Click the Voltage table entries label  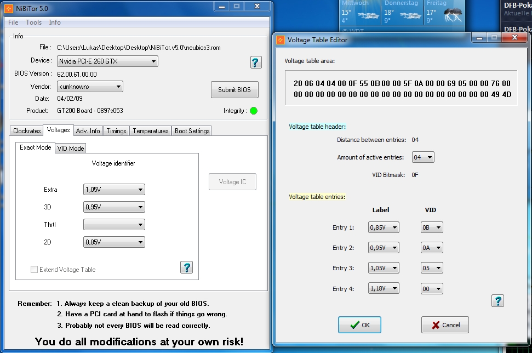[317, 197]
